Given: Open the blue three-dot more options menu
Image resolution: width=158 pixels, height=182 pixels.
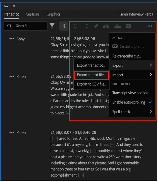Looking at the screenshot, I should [150, 26].
